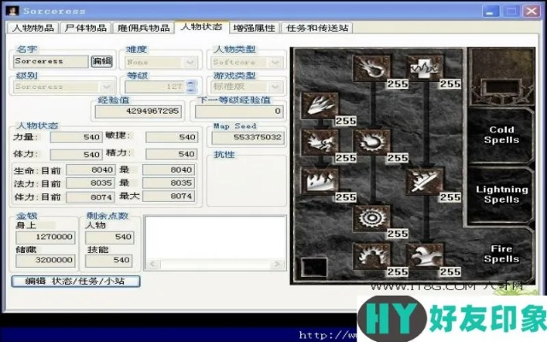Click the 经验值 field showing 4294967295
Screen dimensions: 547x342
click(x=138, y=111)
